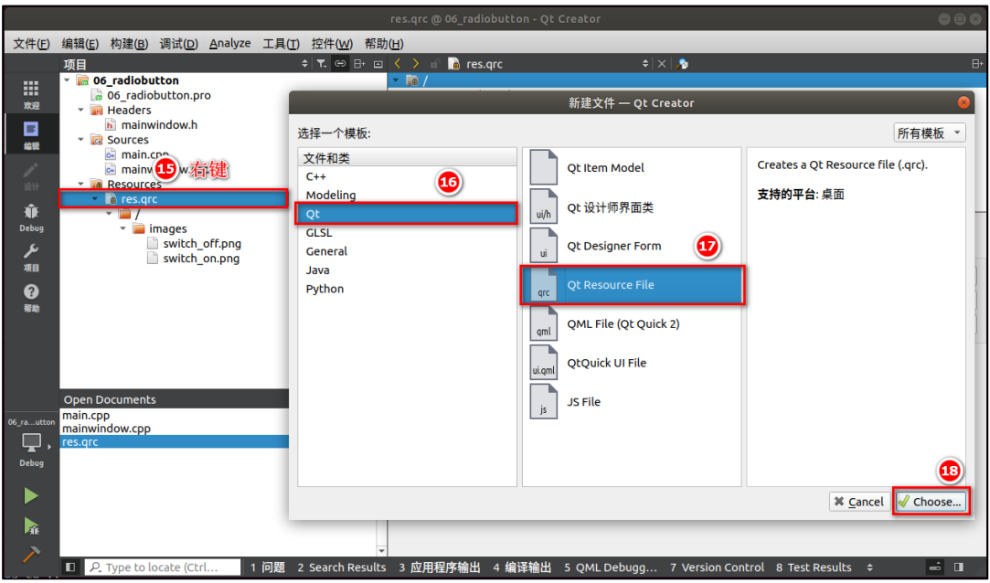Start debugging with the play-bug button
This screenshot has height=583, width=990.
(31, 525)
